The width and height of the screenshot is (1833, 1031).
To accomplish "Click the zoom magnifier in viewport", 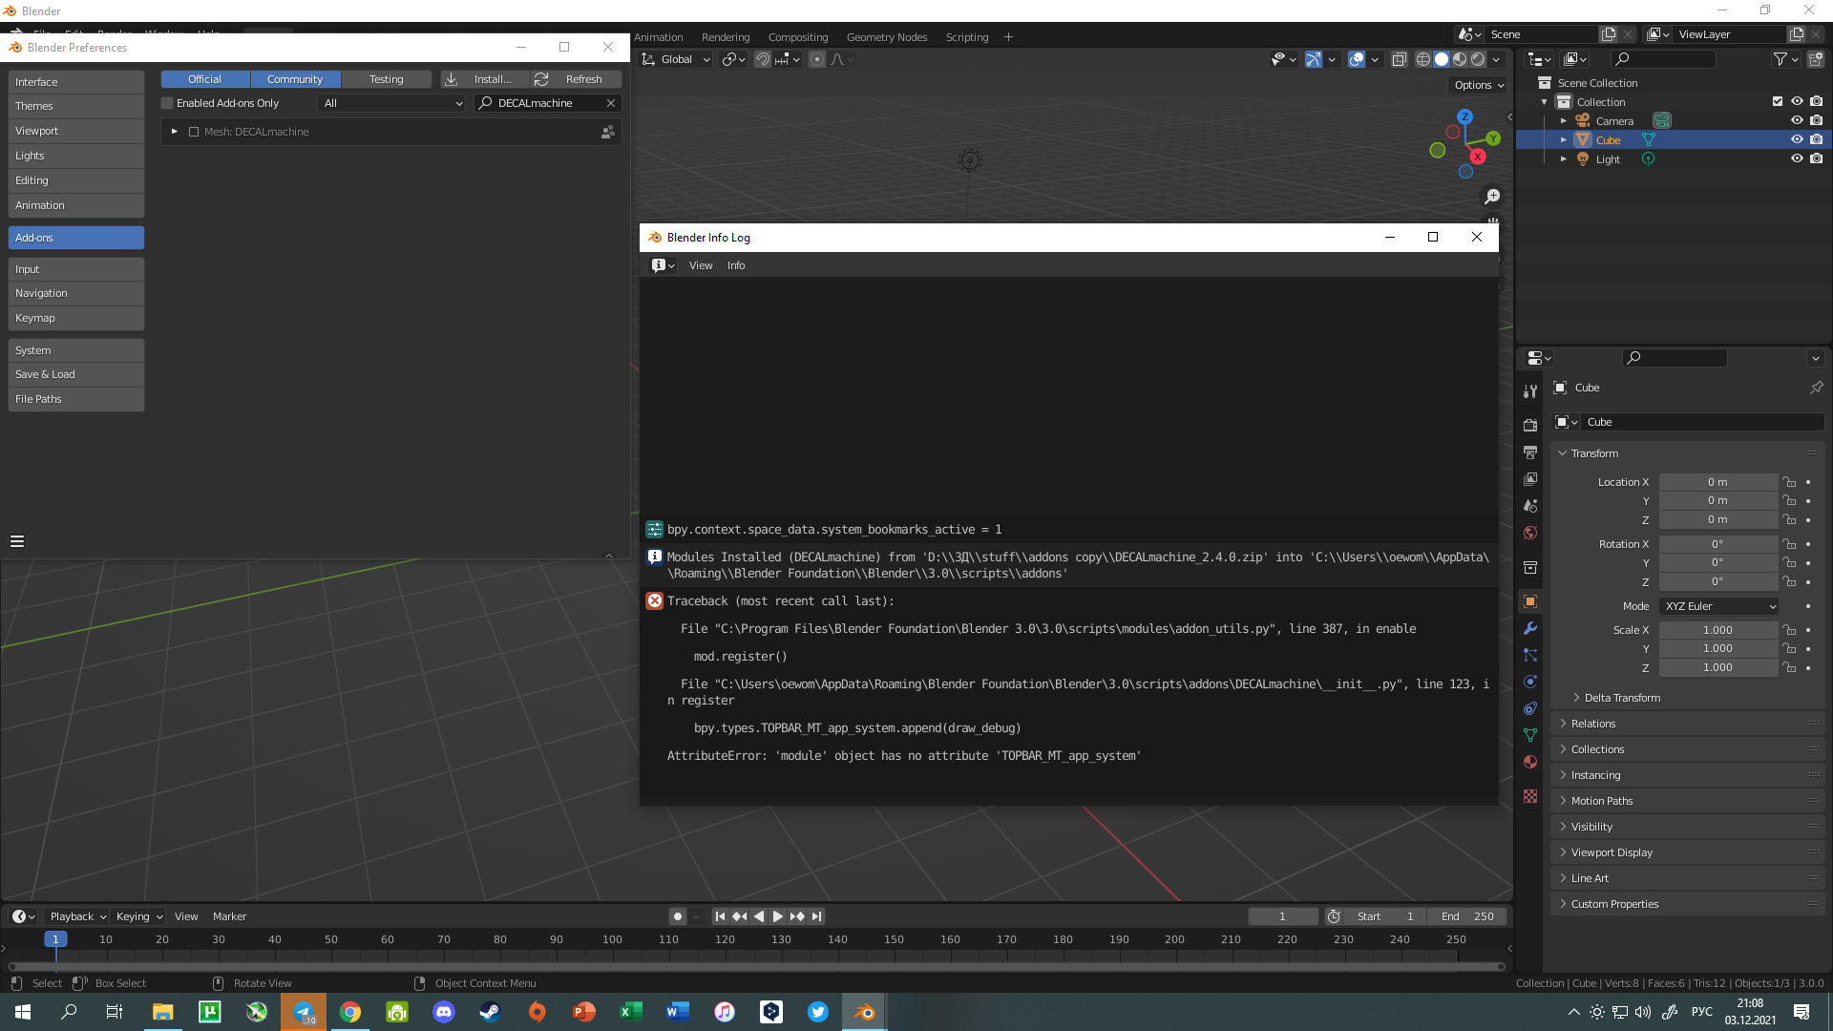I will tap(1492, 197).
